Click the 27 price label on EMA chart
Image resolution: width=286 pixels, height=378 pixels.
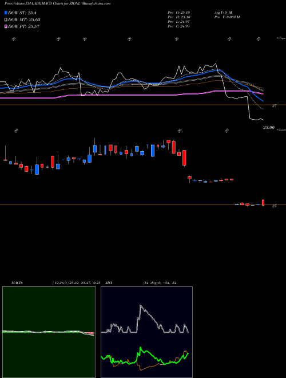click(x=274, y=105)
